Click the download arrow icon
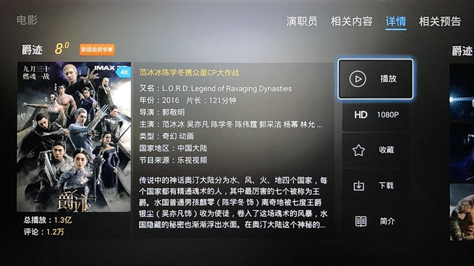The image size is (474, 266). point(359,186)
